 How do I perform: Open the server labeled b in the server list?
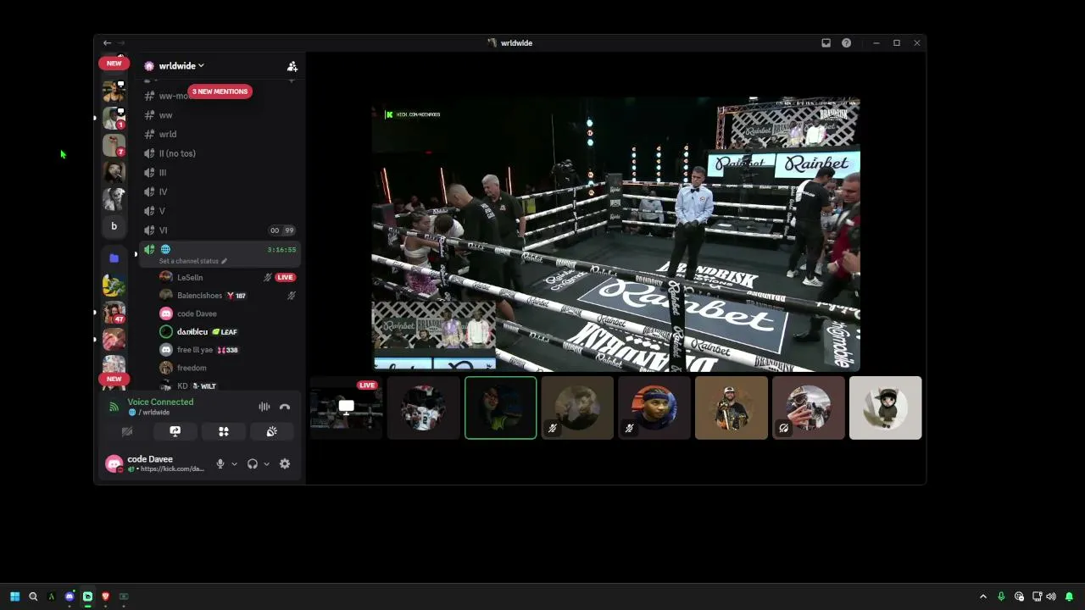(114, 226)
